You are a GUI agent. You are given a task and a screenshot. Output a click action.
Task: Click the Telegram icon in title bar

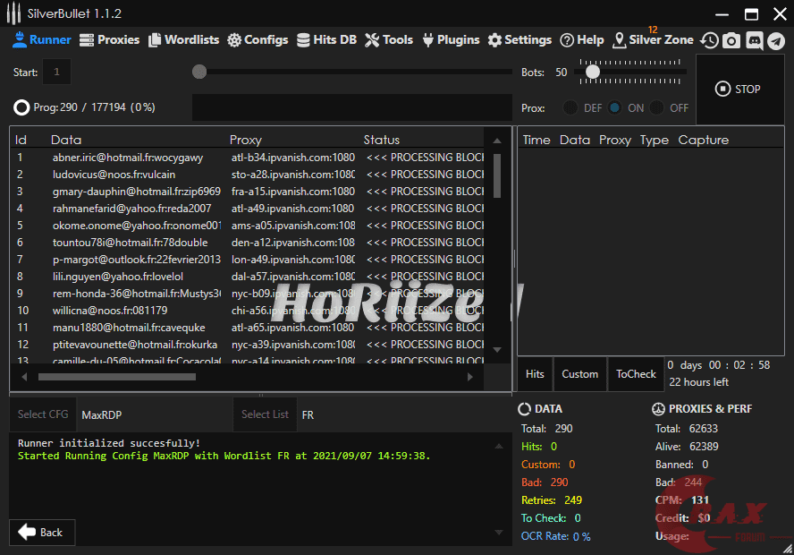[776, 40]
